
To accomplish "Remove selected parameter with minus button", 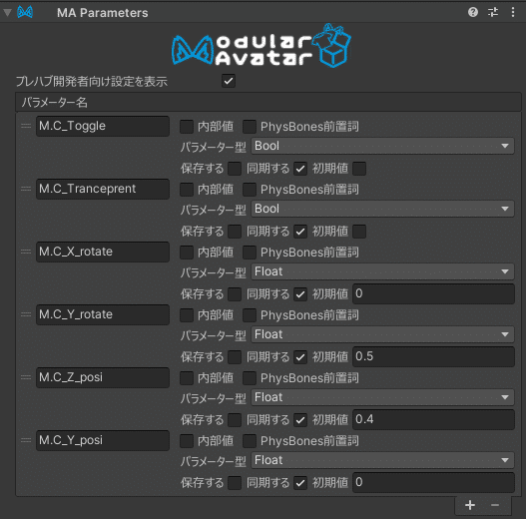I will (x=495, y=505).
